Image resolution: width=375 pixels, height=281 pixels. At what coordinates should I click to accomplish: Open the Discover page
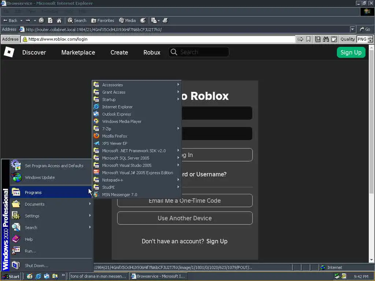[x=34, y=52]
